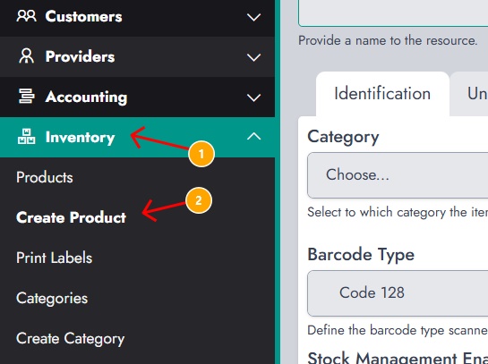
Task: Open the Barcode Type Code 128 dropdown
Action: pos(398,293)
